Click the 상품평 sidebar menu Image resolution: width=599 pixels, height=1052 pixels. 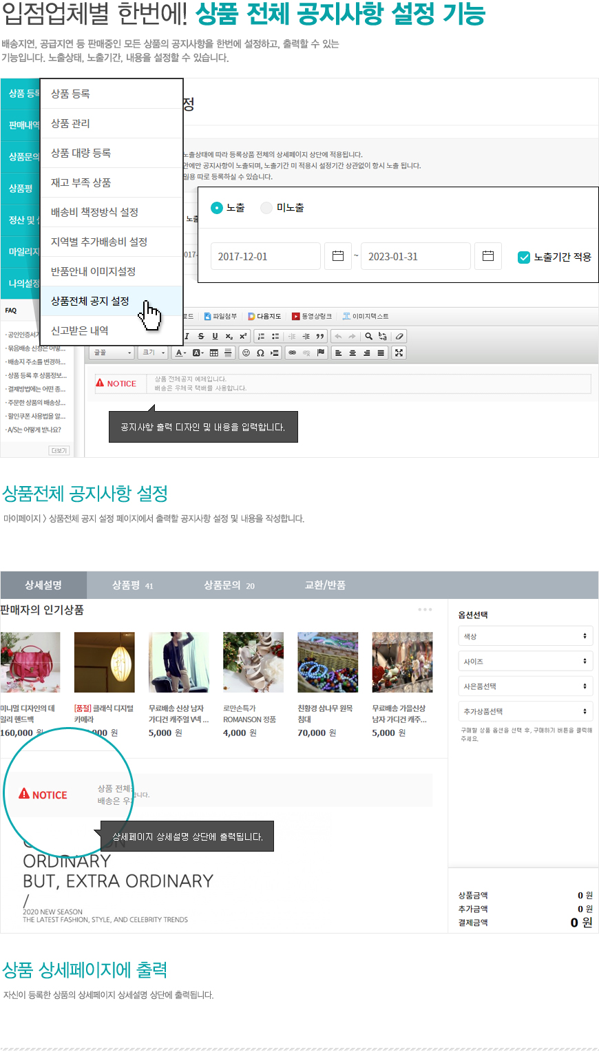pyautogui.click(x=20, y=188)
